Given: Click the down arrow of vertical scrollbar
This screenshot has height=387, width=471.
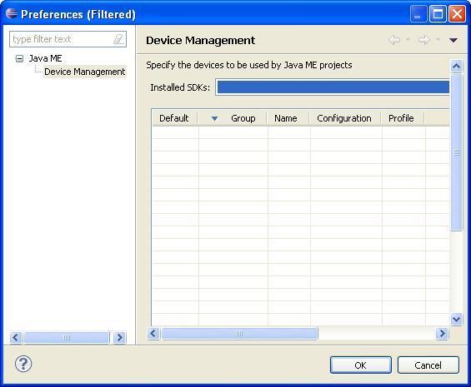Looking at the screenshot, I should click(x=456, y=319).
